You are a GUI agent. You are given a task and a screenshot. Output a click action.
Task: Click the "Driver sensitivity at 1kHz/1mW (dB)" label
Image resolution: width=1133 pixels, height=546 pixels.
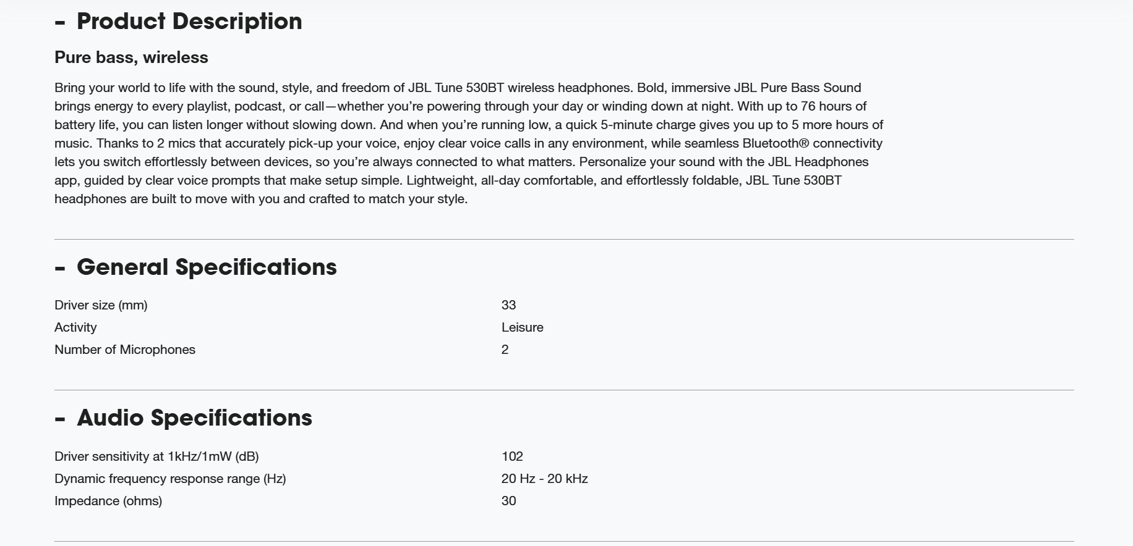pyautogui.click(x=156, y=456)
